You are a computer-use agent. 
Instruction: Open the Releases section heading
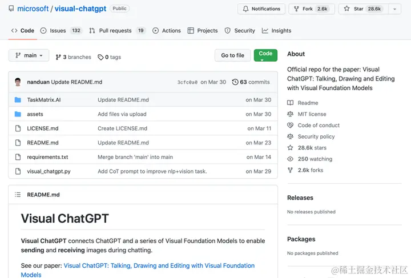point(300,198)
